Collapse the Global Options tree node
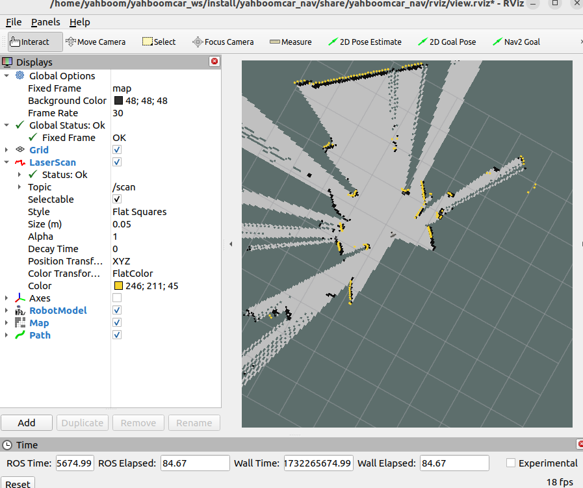This screenshot has width=583, height=488. (x=6, y=76)
